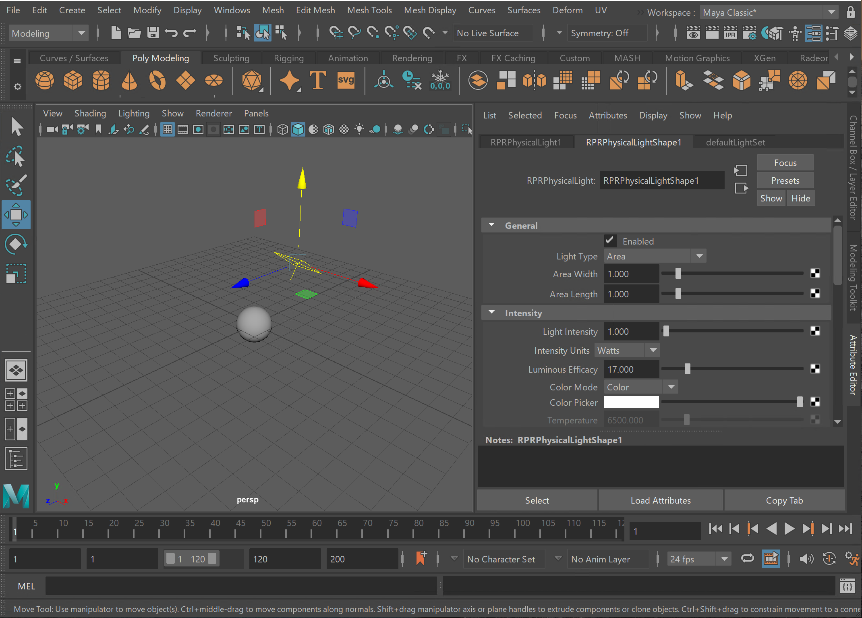
Task: Click the Copy Tab button
Action: click(784, 500)
